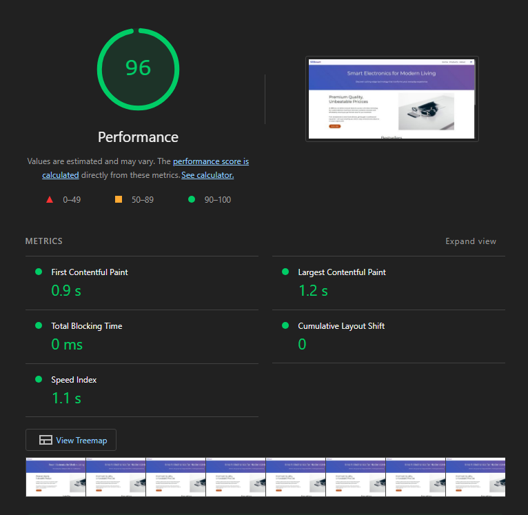Expand the Speed Index metric label
The width and height of the screenshot is (528, 515).
coord(74,380)
